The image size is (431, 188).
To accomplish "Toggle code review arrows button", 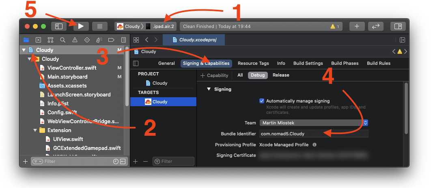I will click(x=375, y=26).
